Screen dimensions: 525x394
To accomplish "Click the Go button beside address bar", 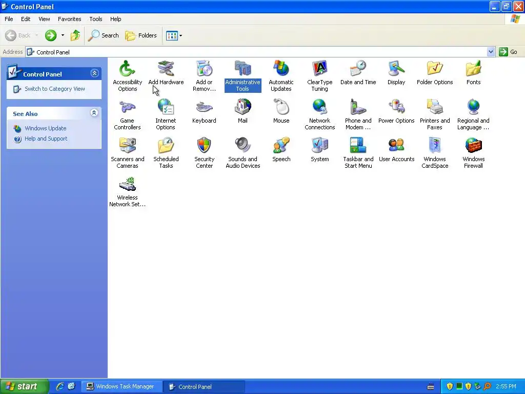I will pyautogui.click(x=508, y=52).
